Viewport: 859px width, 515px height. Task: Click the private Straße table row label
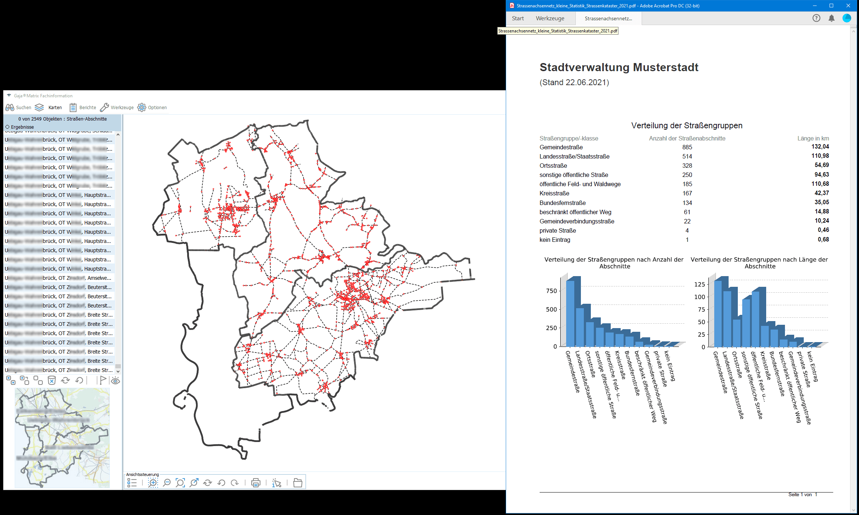(558, 230)
